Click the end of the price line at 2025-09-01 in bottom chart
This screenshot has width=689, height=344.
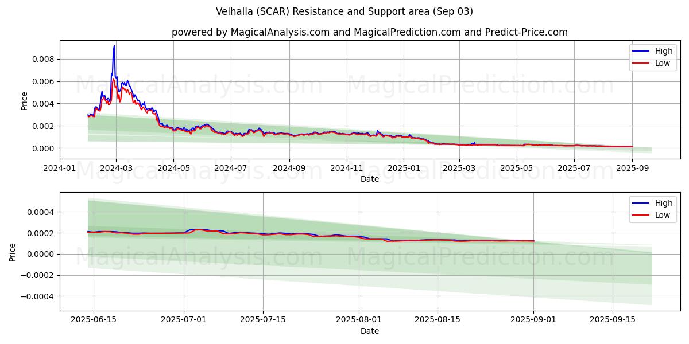click(x=533, y=241)
